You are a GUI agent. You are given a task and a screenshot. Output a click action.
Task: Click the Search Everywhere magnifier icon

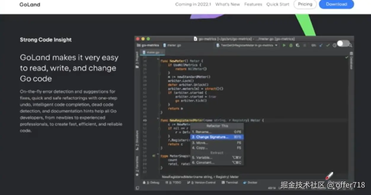[351, 45]
